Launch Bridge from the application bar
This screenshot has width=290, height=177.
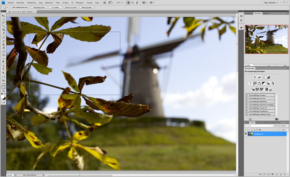coord(105,2)
